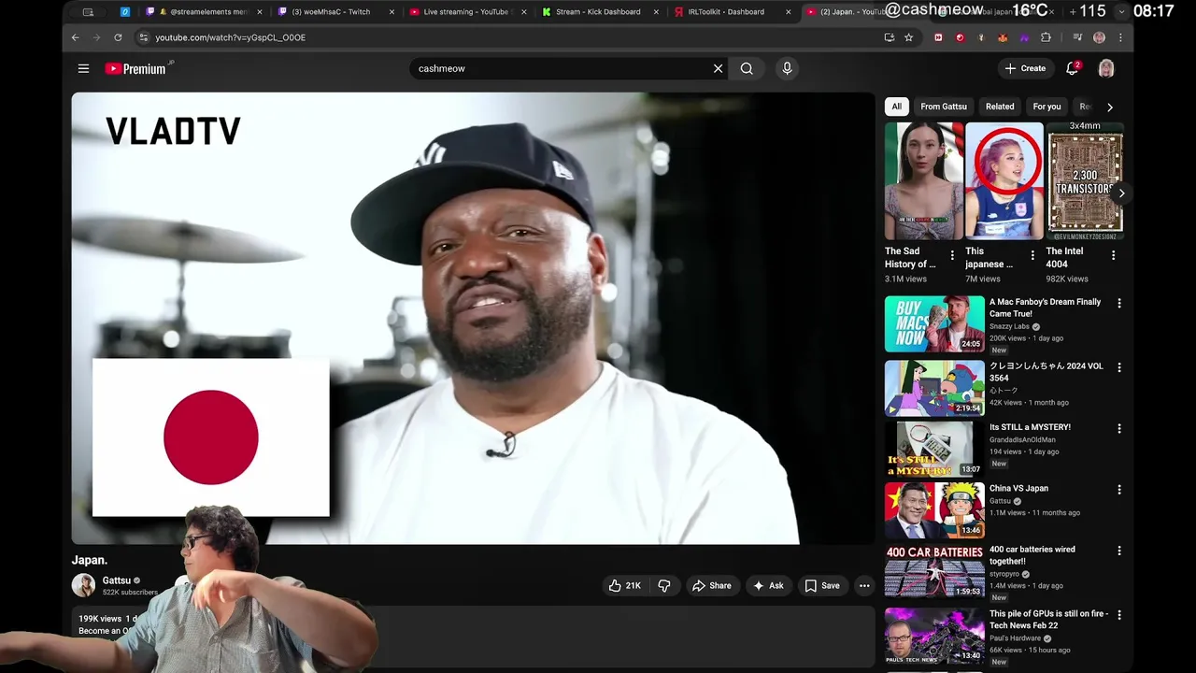The width and height of the screenshot is (1196, 673).
Task: Open browser profile avatar in toolbar
Action: 1099,37
